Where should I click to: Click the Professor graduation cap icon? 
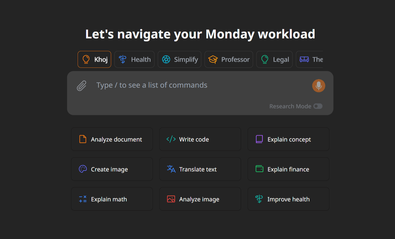point(213,60)
